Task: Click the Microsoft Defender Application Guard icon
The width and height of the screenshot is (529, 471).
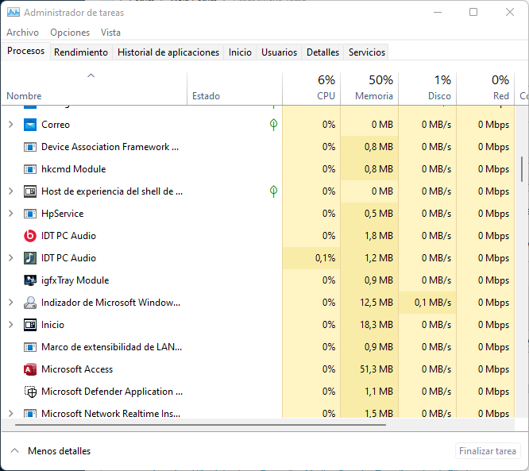Action: coord(30,392)
